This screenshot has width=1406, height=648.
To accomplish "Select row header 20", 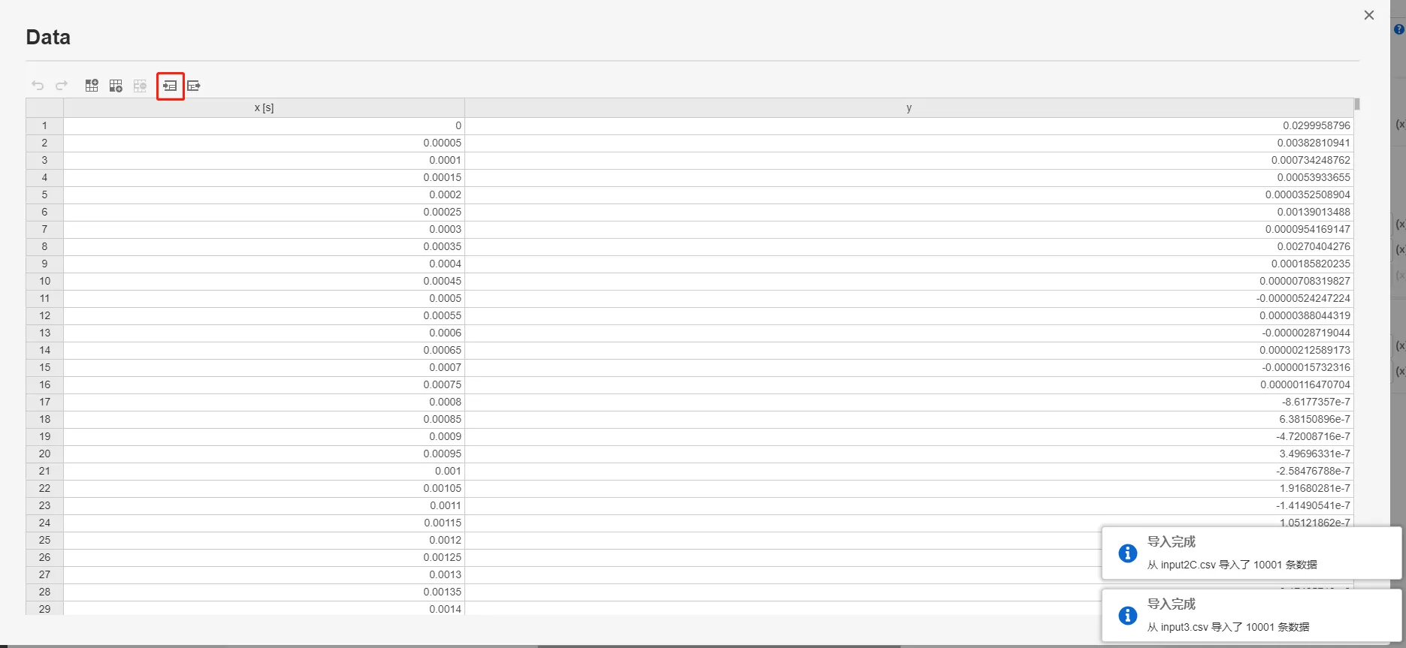I will [x=44, y=454].
